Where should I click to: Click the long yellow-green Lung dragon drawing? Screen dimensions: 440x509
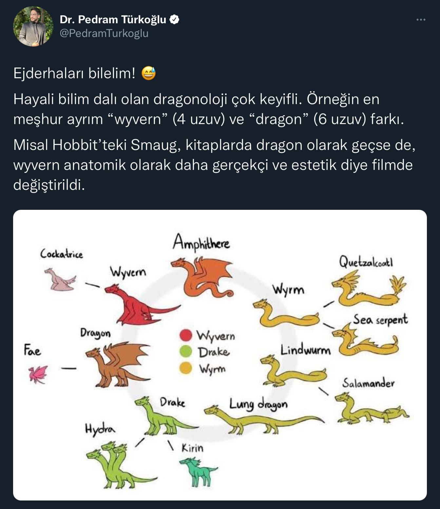click(x=262, y=420)
